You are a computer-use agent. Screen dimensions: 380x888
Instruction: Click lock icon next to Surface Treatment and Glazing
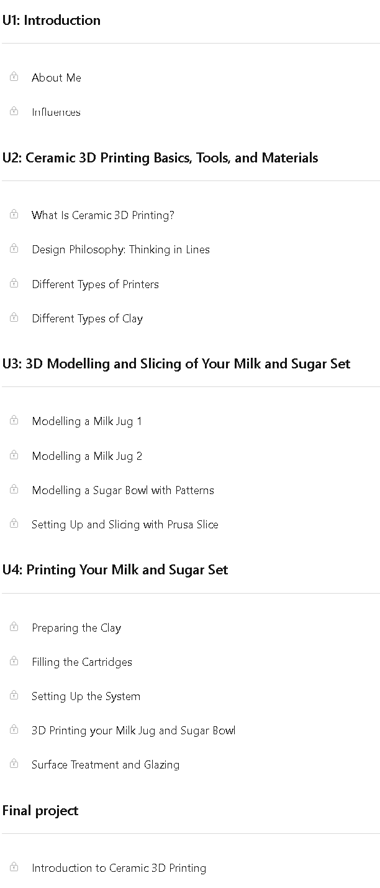(x=14, y=764)
